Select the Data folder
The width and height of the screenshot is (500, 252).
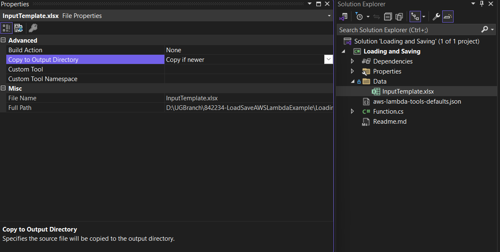(380, 81)
